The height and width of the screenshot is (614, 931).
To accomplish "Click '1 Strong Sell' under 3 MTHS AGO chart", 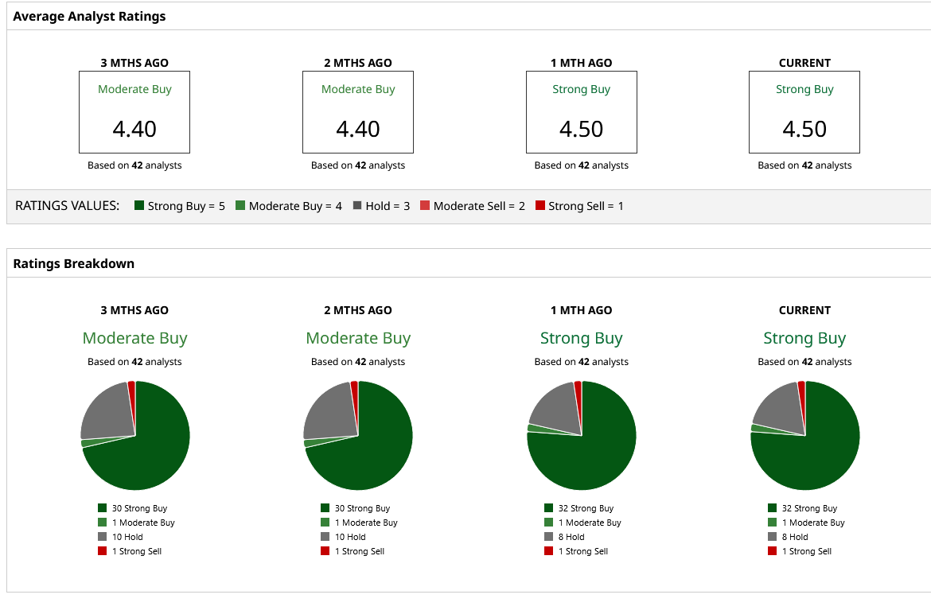I will (x=130, y=551).
